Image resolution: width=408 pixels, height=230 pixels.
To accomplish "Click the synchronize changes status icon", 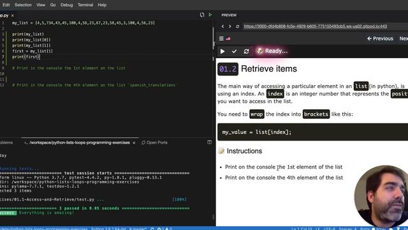I will tap(152, 229).
